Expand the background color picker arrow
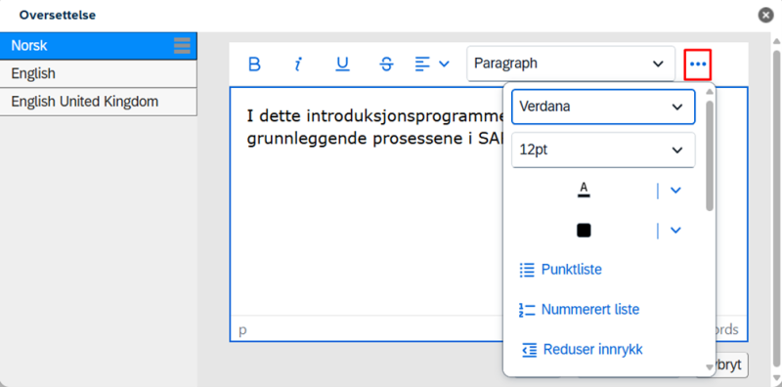The width and height of the screenshot is (782, 387). pyautogui.click(x=675, y=230)
